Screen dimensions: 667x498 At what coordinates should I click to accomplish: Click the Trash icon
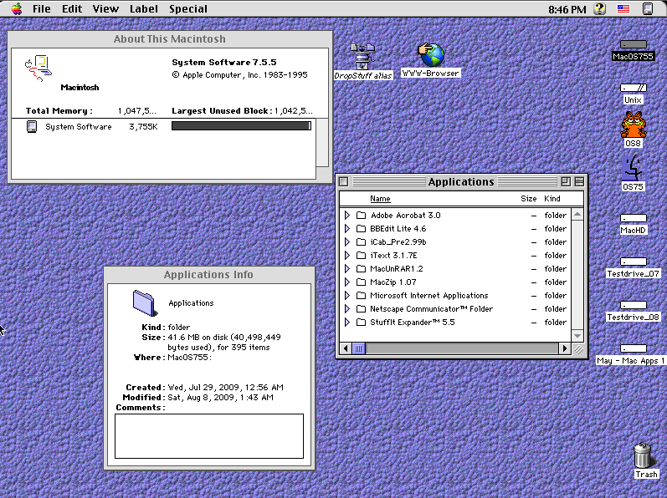tap(643, 455)
